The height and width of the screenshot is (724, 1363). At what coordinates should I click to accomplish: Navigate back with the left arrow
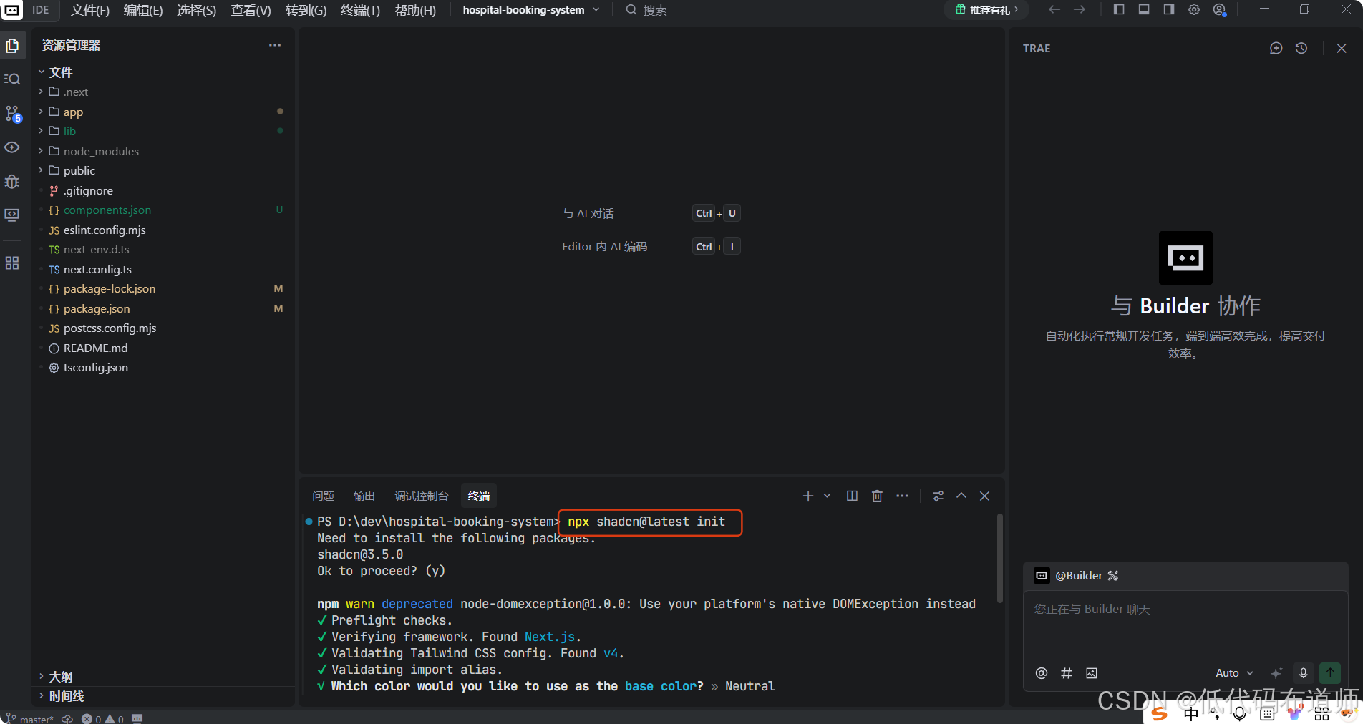click(1054, 9)
